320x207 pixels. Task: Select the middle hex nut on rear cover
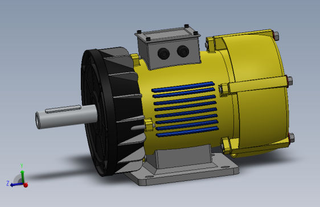pyautogui.click(x=290, y=81)
